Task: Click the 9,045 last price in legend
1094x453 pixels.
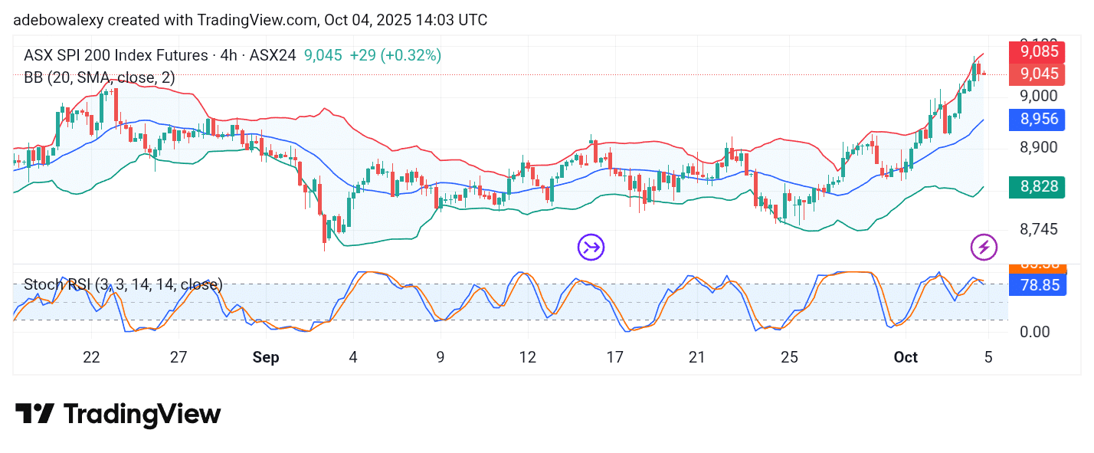Action: coord(323,55)
